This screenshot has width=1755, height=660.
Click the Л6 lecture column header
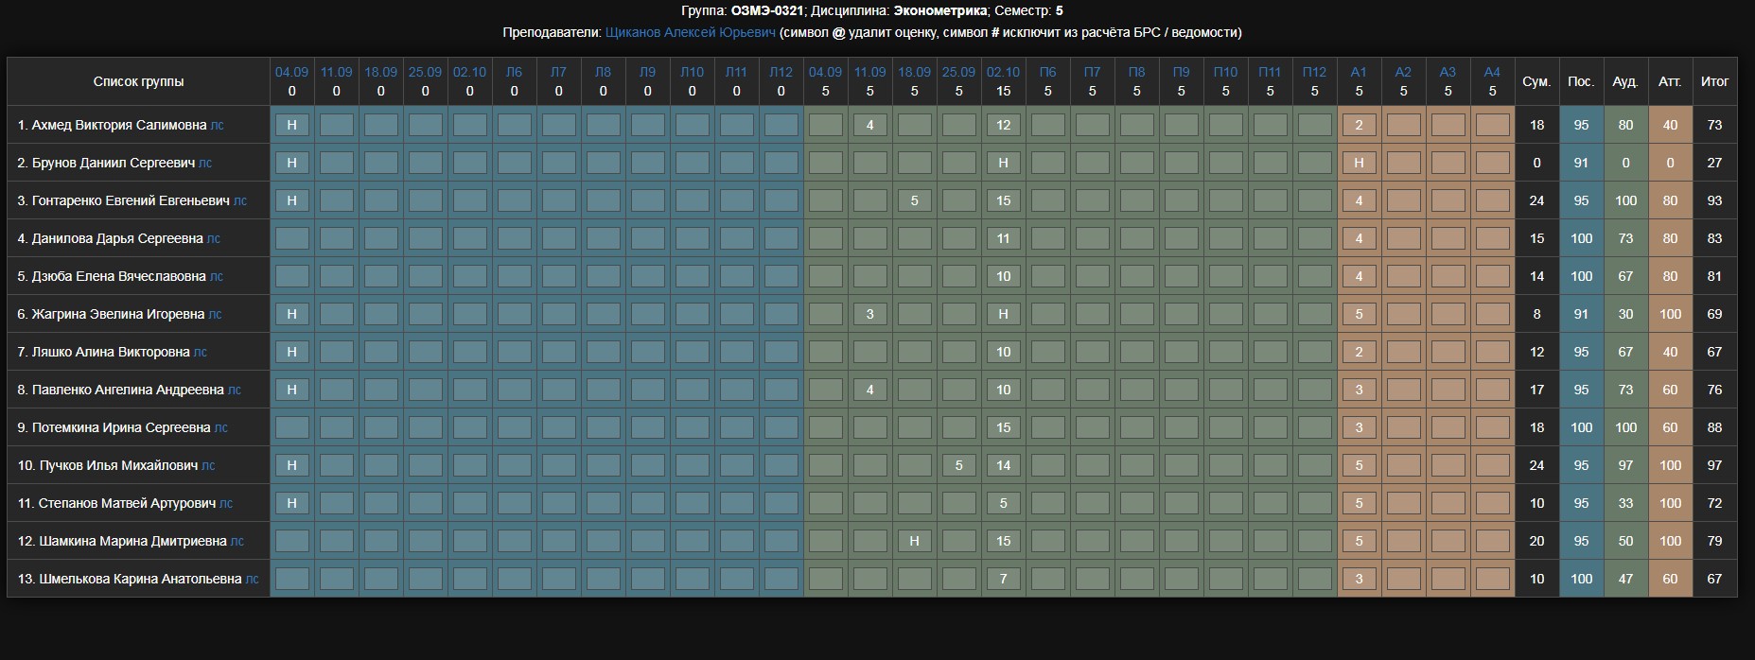coord(514,72)
